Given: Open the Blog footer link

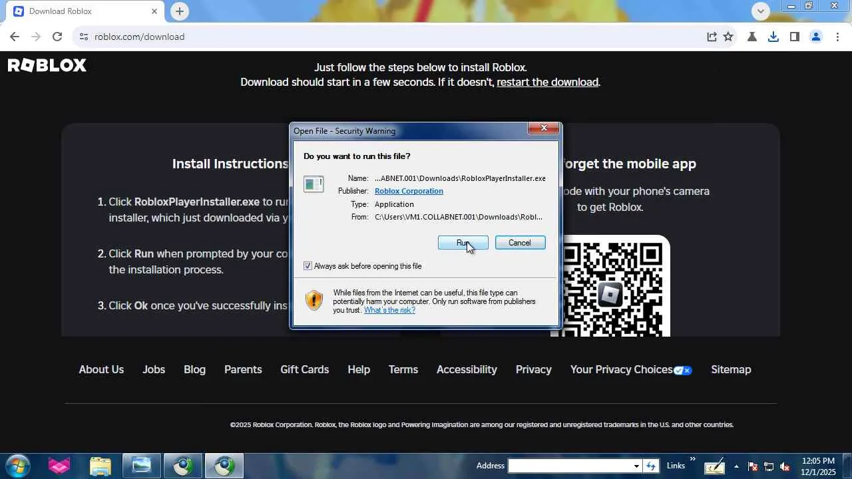Looking at the screenshot, I should [194, 370].
